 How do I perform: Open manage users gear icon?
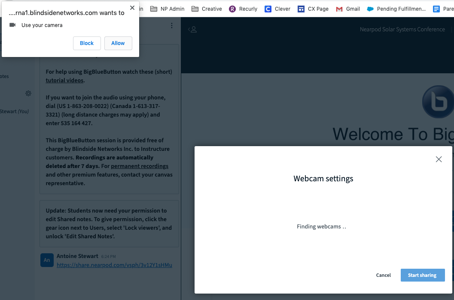tap(28, 93)
